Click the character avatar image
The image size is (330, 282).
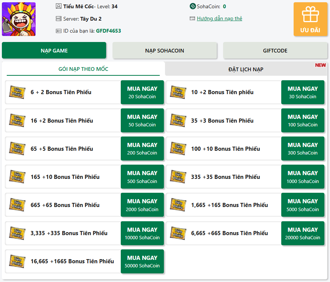click(19, 19)
